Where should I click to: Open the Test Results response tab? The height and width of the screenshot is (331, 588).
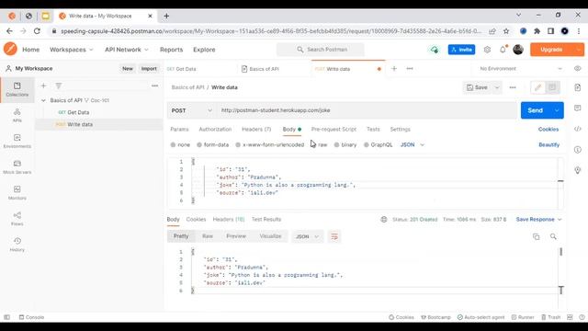[266, 219]
